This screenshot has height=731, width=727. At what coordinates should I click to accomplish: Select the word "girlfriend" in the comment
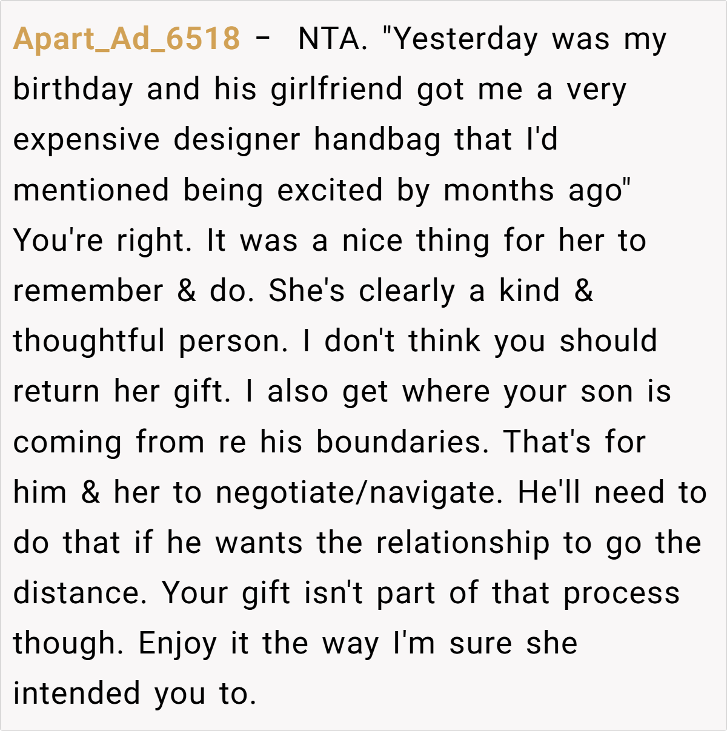tap(336, 90)
